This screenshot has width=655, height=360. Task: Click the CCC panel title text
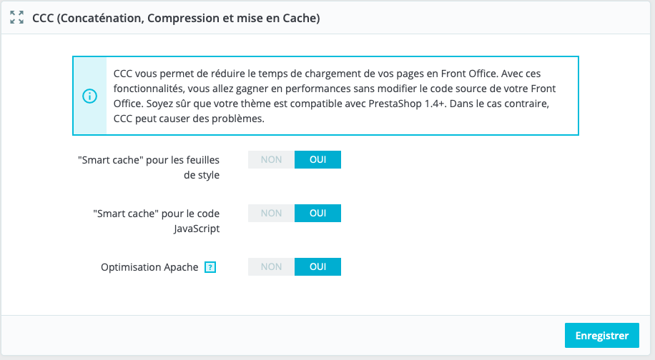coord(176,19)
